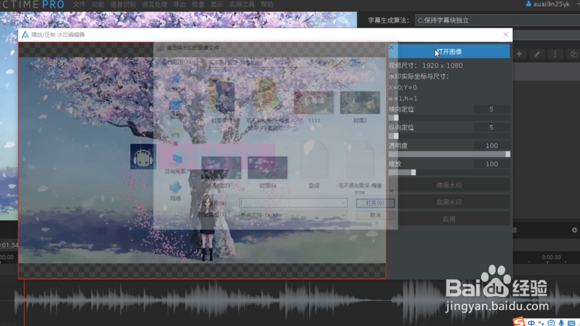The image size is (580, 326).
Task: Click the 横向定位 value field
Action: pyautogui.click(x=491, y=109)
